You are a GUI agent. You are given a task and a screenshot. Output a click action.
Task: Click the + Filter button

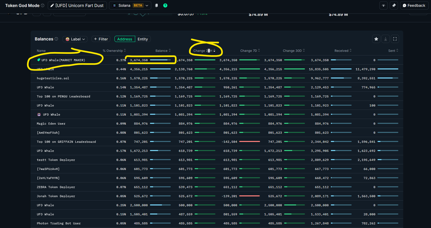pos(101,39)
